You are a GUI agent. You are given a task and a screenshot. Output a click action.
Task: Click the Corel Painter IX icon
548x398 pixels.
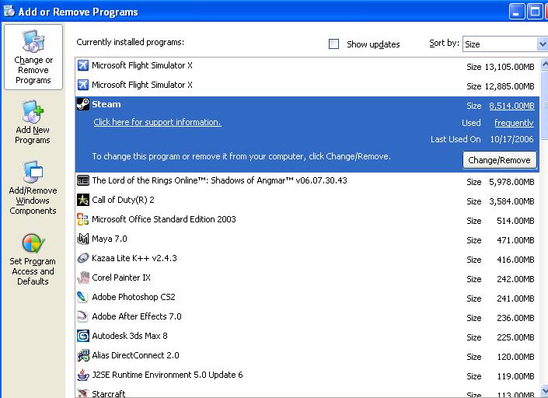(x=83, y=278)
